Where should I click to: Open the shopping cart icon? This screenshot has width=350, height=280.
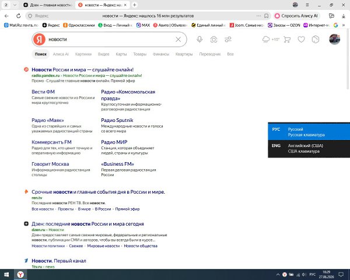pyautogui.click(x=287, y=40)
